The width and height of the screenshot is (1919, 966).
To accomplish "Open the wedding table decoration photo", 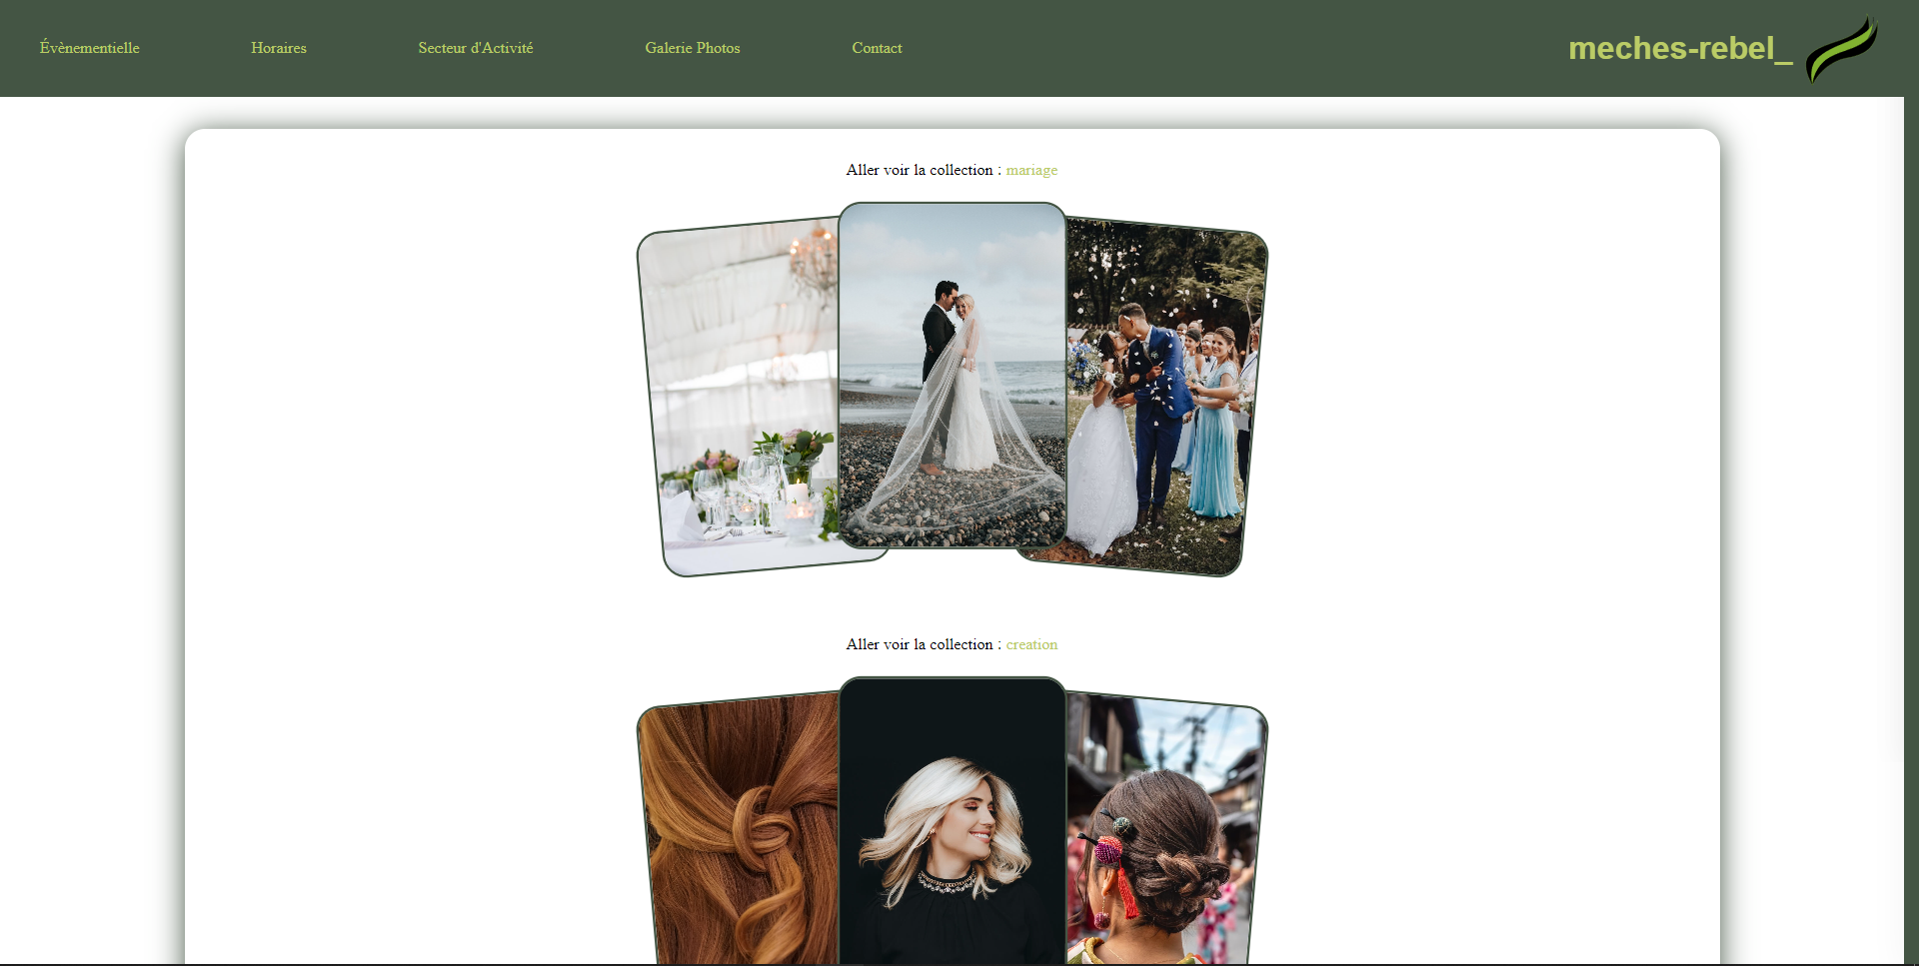I will (x=742, y=400).
